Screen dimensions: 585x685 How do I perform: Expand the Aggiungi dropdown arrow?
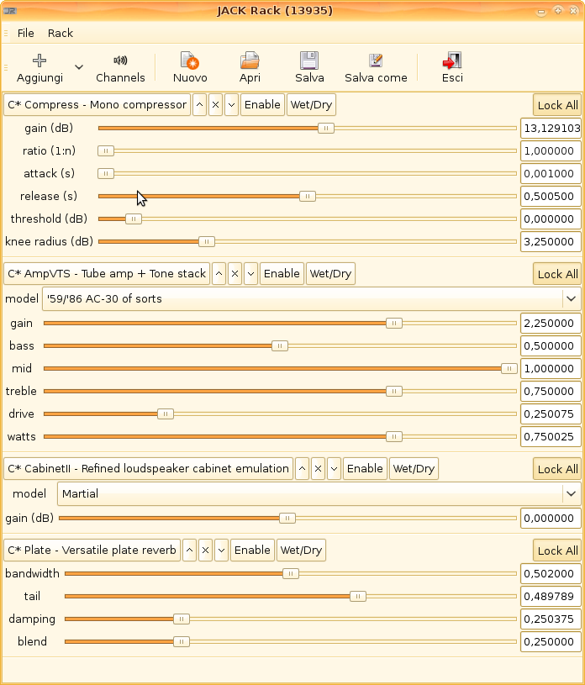79,67
